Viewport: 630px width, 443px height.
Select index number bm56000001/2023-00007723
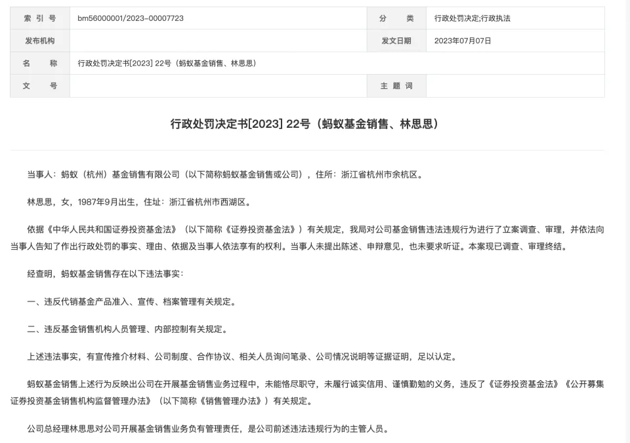coord(131,18)
